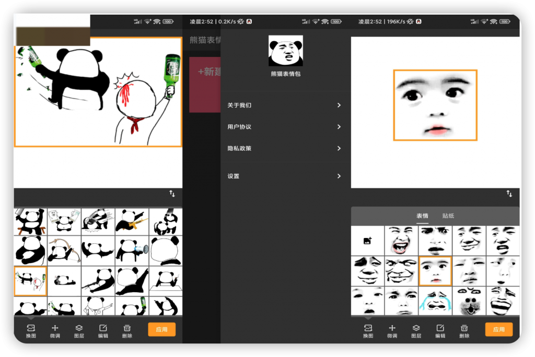Pick the panda sitting at desk thumbnail
Screen dimensions: 535x357
(166, 281)
